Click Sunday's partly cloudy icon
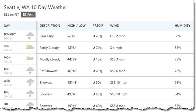This screenshot has width=196, height=112. click(x=30, y=47)
